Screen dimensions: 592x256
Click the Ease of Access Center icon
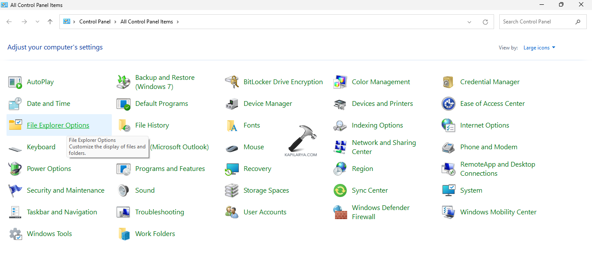click(x=448, y=104)
